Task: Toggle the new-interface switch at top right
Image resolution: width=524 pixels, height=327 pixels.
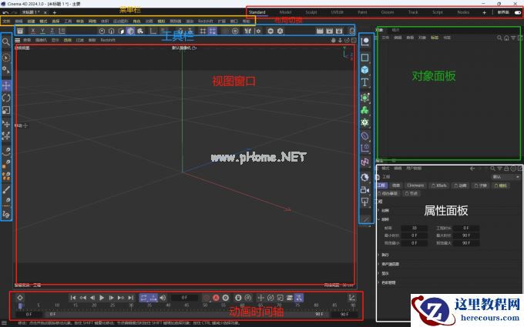Action: pyautogui.click(x=518, y=12)
